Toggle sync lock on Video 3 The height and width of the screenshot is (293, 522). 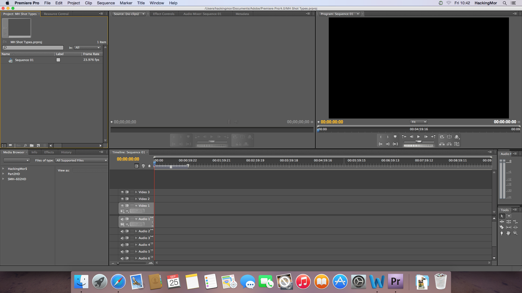pos(127,192)
